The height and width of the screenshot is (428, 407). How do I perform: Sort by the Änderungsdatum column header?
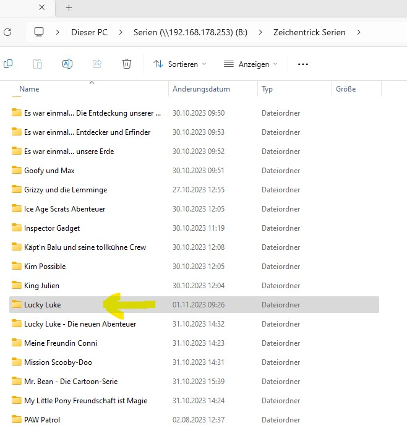201,89
